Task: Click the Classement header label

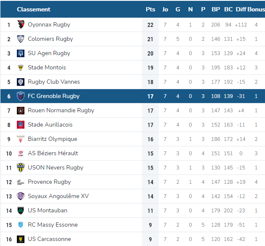Action: pos(34,9)
